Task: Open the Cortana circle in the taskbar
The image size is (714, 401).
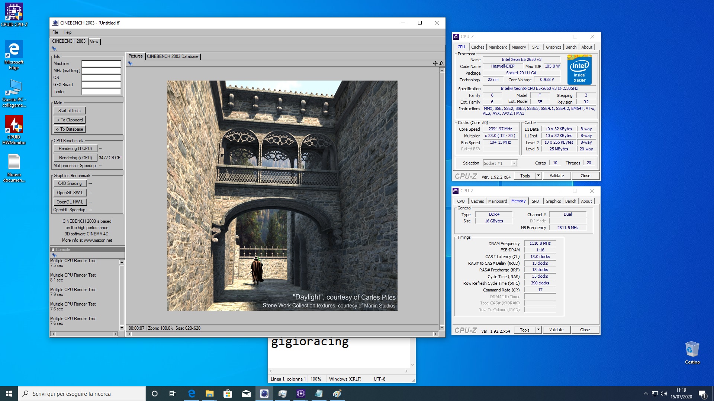Action: pos(155,394)
